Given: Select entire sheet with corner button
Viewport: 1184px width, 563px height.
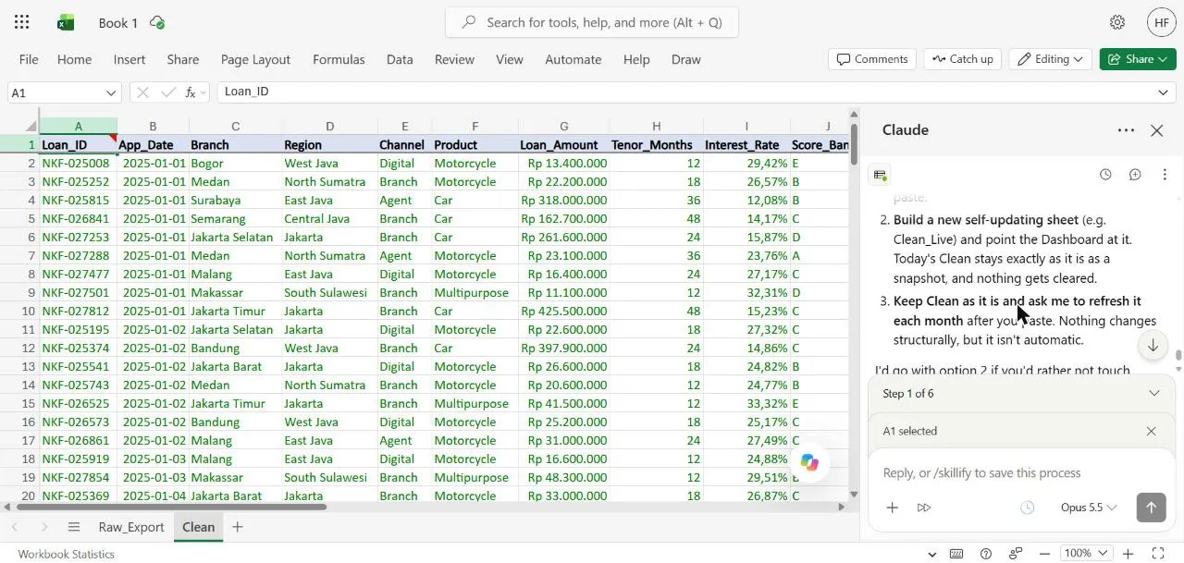Looking at the screenshot, I should pos(19,127).
